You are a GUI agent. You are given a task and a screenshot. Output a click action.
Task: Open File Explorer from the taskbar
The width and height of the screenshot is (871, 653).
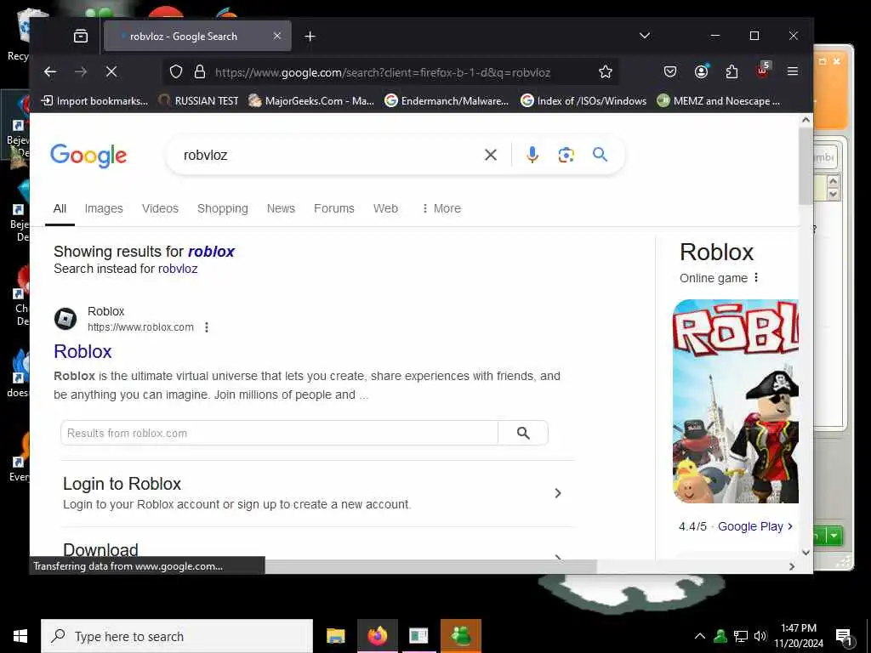(335, 636)
